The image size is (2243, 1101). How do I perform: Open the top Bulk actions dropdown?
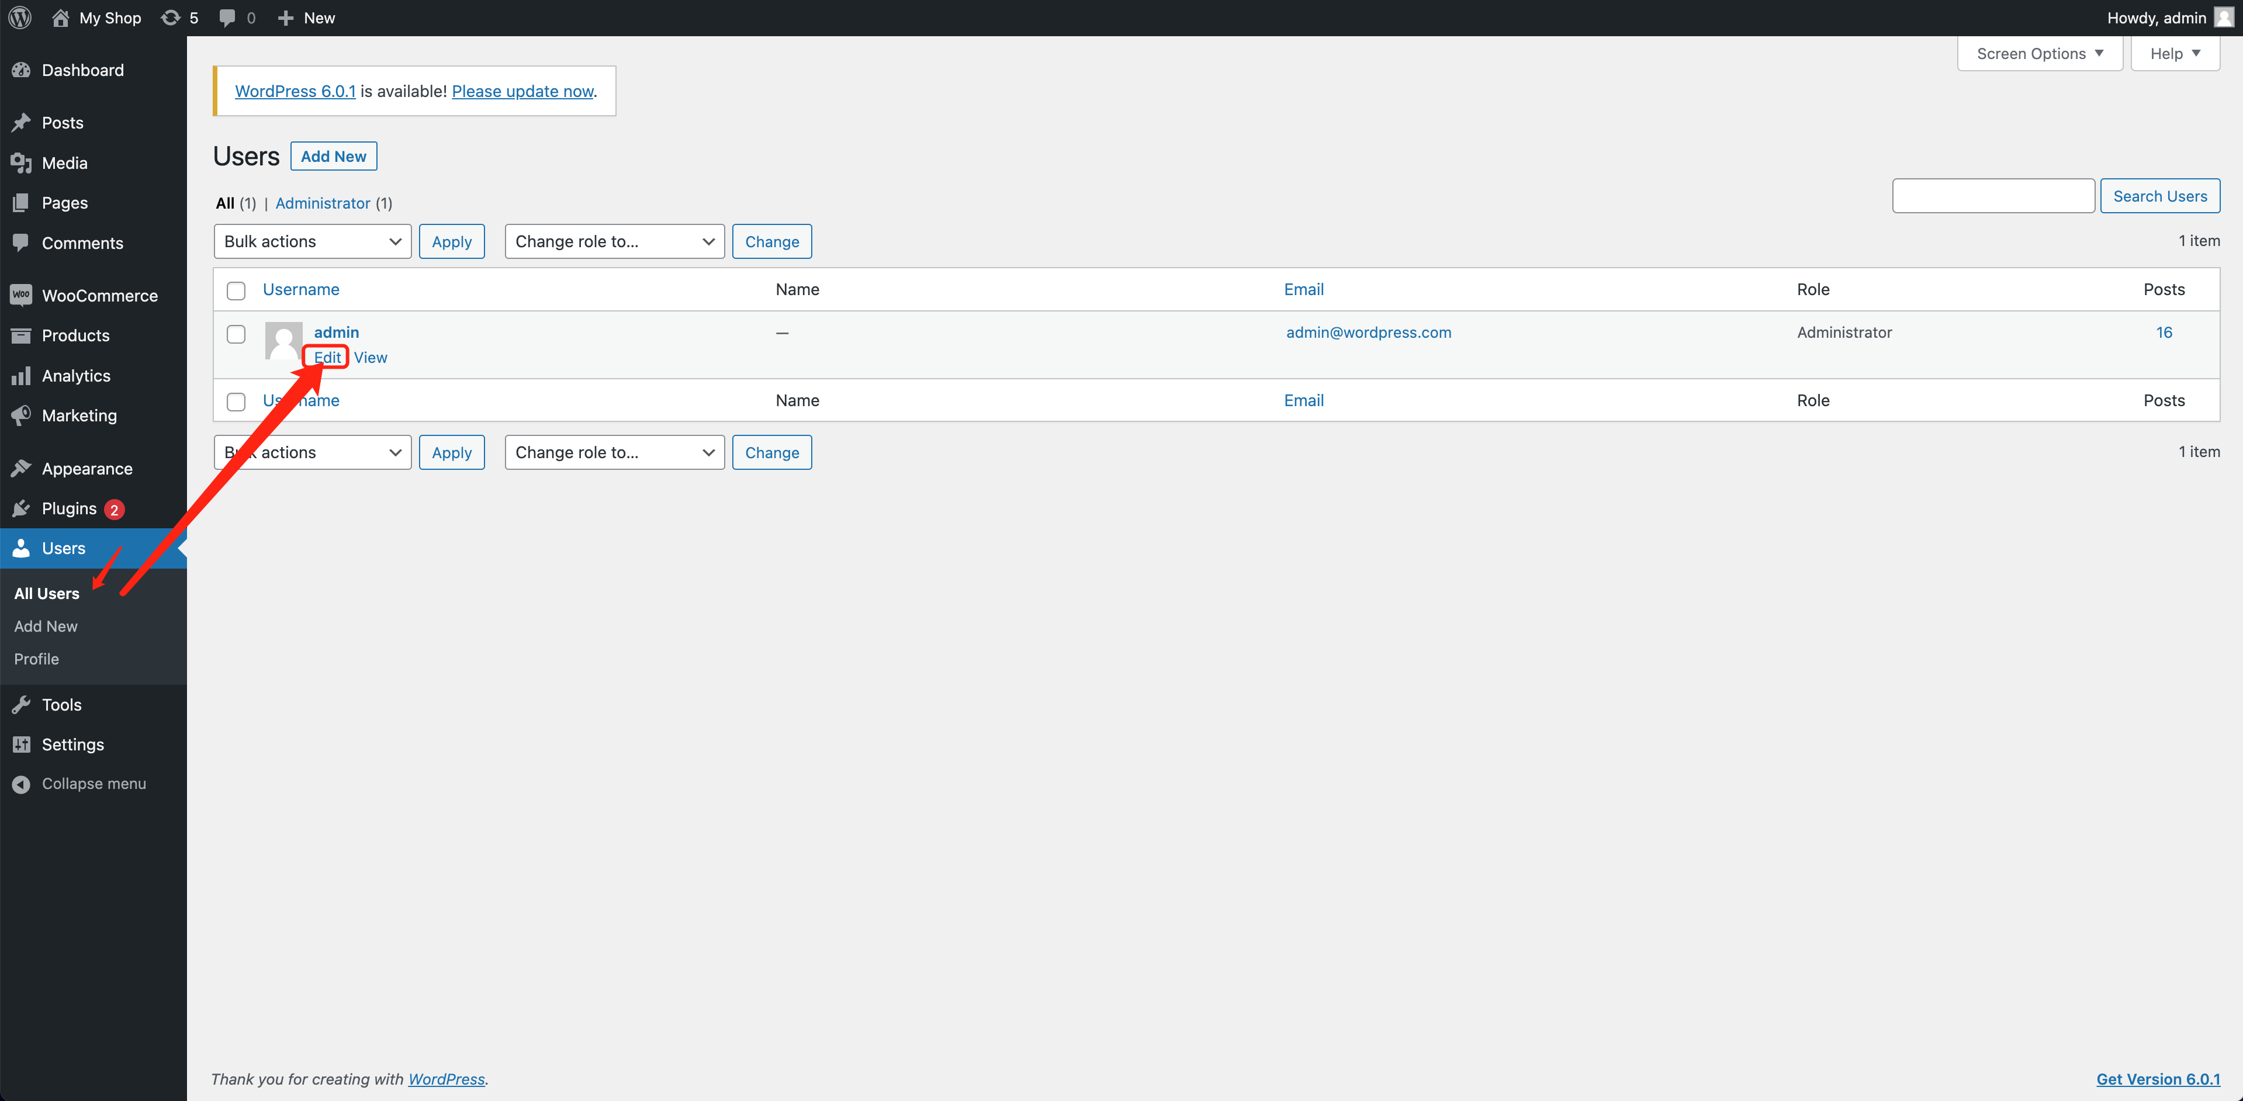click(x=311, y=241)
